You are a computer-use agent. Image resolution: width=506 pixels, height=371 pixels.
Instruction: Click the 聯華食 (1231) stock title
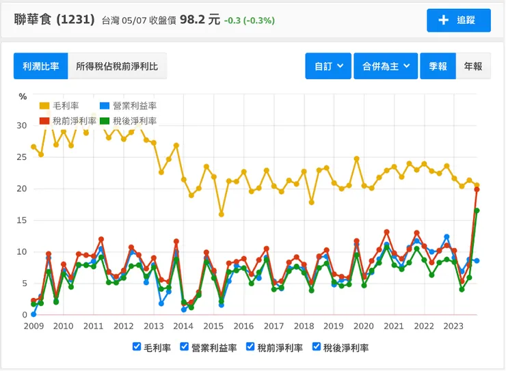[54, 20]
